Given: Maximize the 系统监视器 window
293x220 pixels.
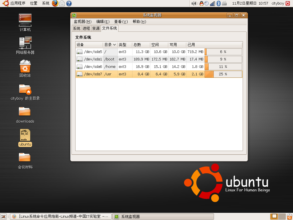Looking at the screenshot, I should click(x=237, y=15).
